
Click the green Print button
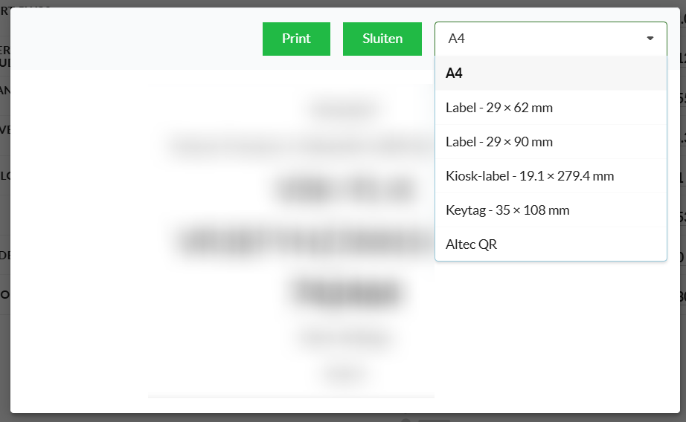click(x=296, y=39)
